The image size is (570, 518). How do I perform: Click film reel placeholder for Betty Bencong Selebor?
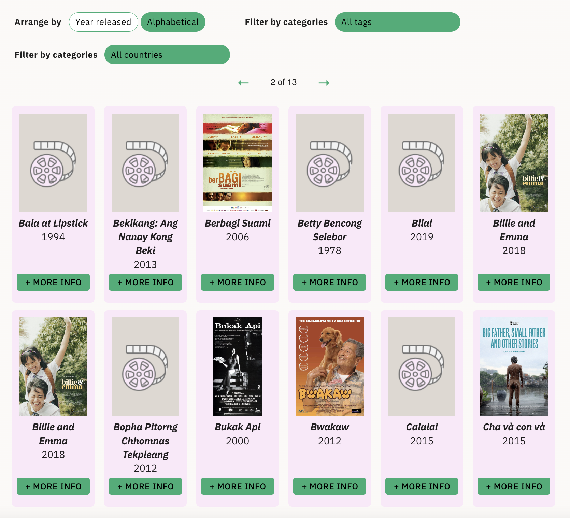click(x=330, y=163)
